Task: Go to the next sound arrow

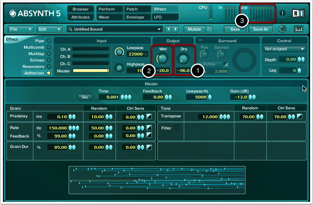Action: click(x=175, y=29)
